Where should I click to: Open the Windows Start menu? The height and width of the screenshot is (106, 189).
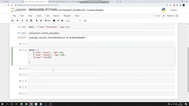coord(2,104)
